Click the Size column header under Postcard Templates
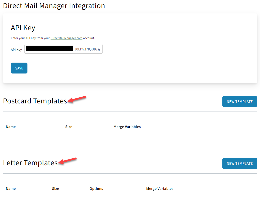Image resolution: width=260 pixels, height=203 pixels. 69,126
